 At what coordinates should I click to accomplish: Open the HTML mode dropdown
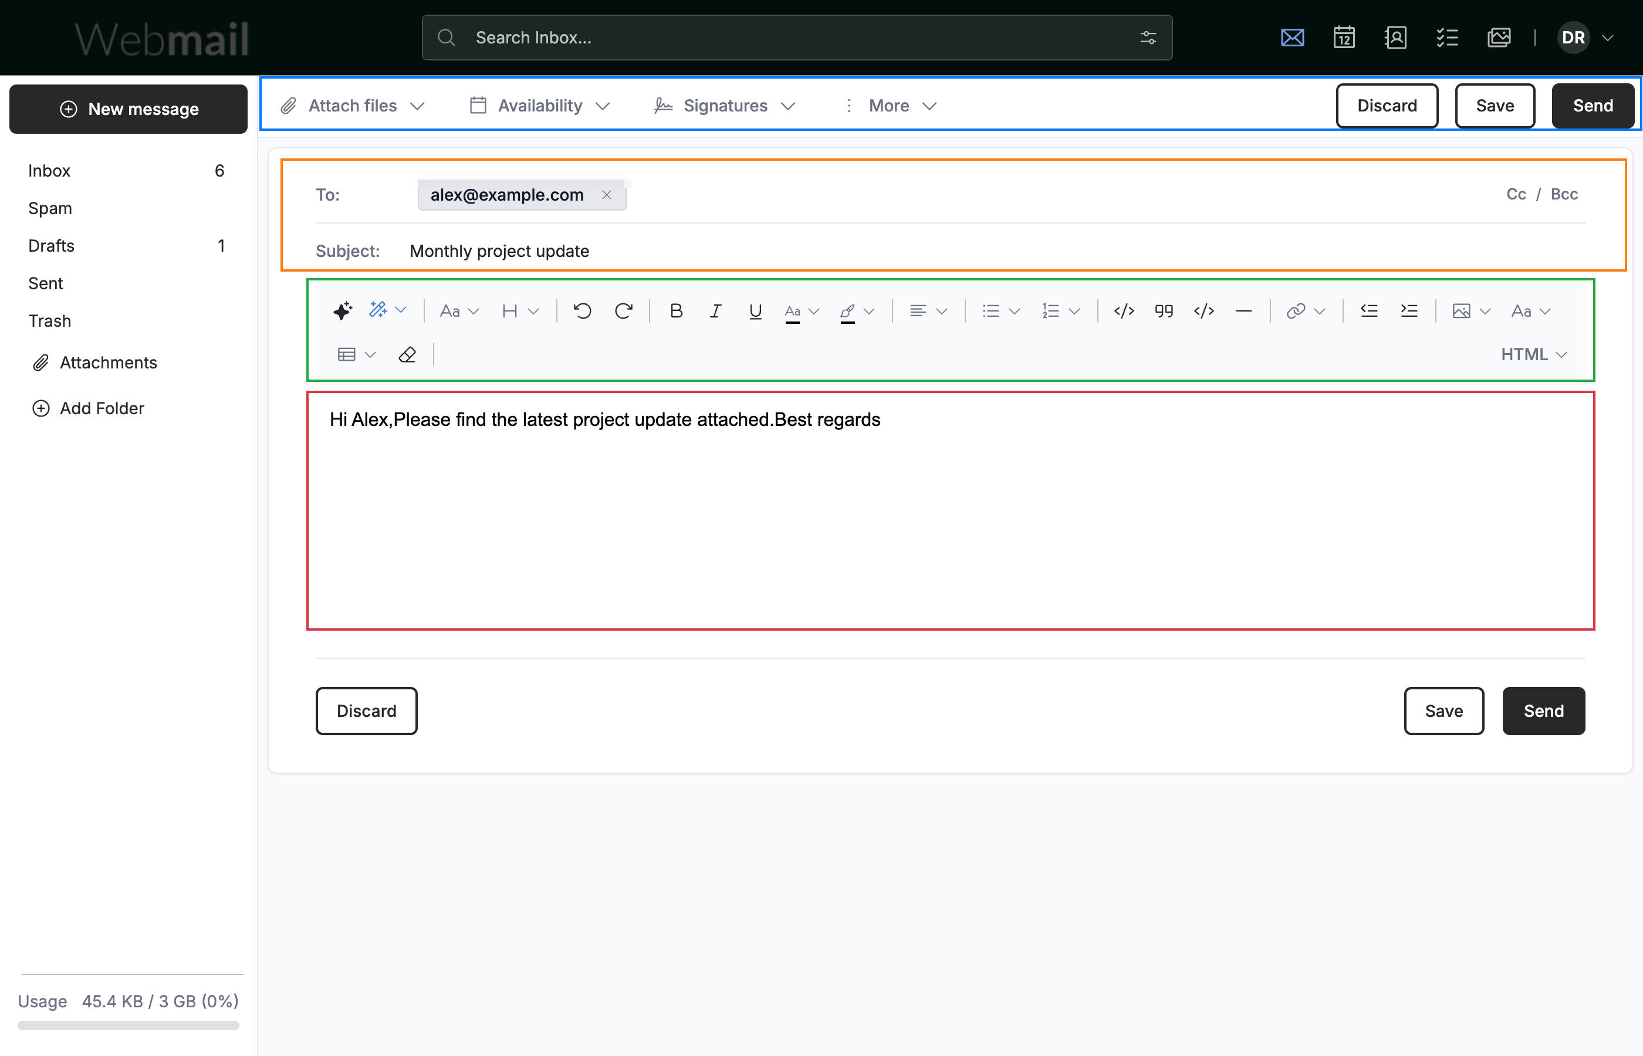tap(1533, 354)
